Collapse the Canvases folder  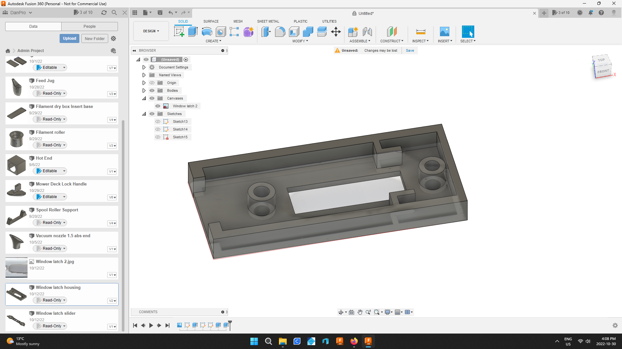144,98
